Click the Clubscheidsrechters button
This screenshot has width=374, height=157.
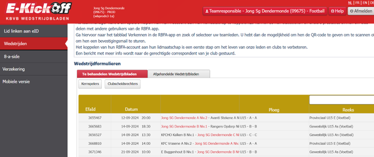click(x=122, y=84)
